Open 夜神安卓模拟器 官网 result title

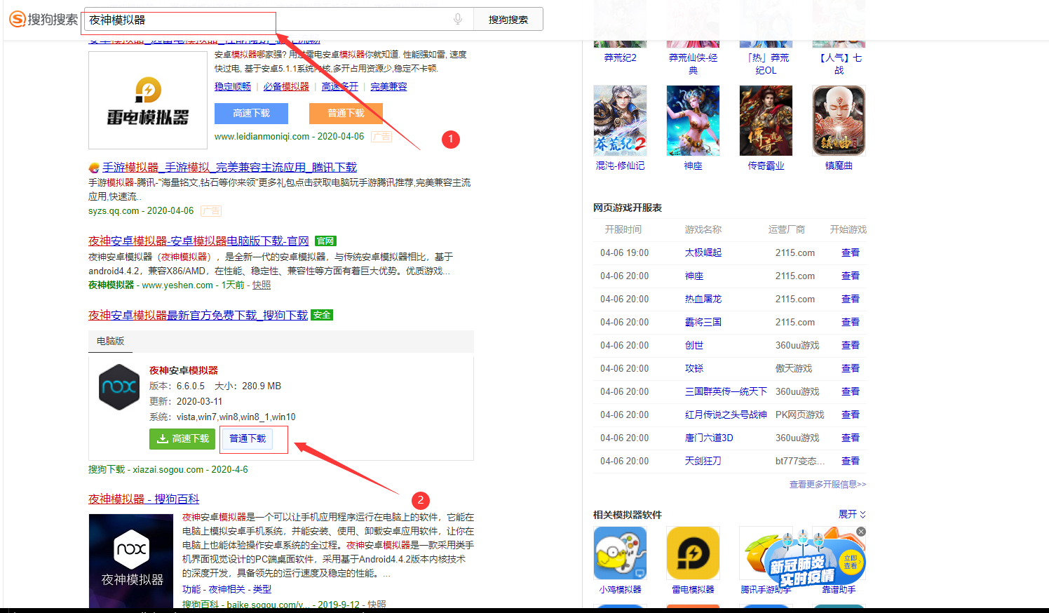tap(198, 241)
